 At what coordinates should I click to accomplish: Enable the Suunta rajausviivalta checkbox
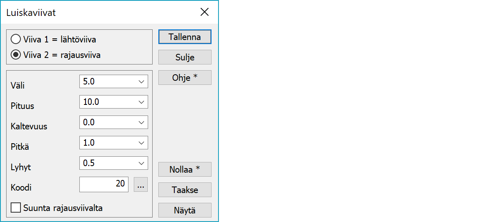coord(16,208)
